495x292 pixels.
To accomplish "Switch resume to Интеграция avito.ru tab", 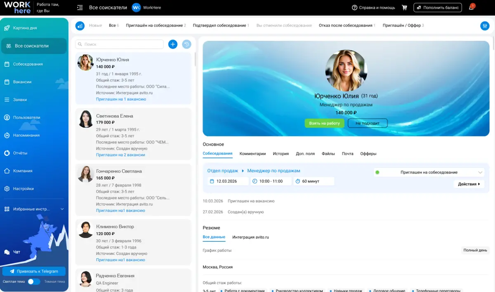I will pyautogui.click(x=250, y=237).
